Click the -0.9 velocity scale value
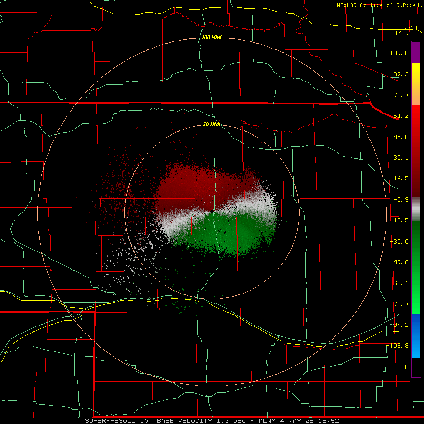 tap(401, 200)
